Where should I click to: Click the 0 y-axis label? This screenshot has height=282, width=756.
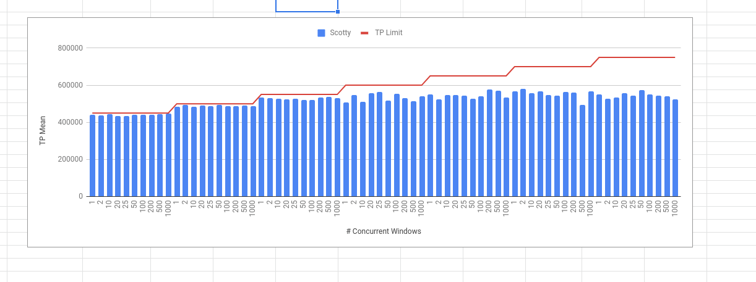click(80, 196)
